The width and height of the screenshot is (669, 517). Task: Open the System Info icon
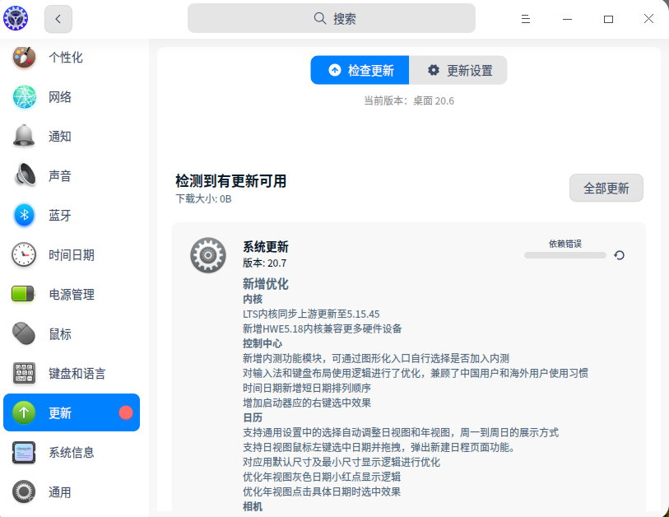pos(24,453)
